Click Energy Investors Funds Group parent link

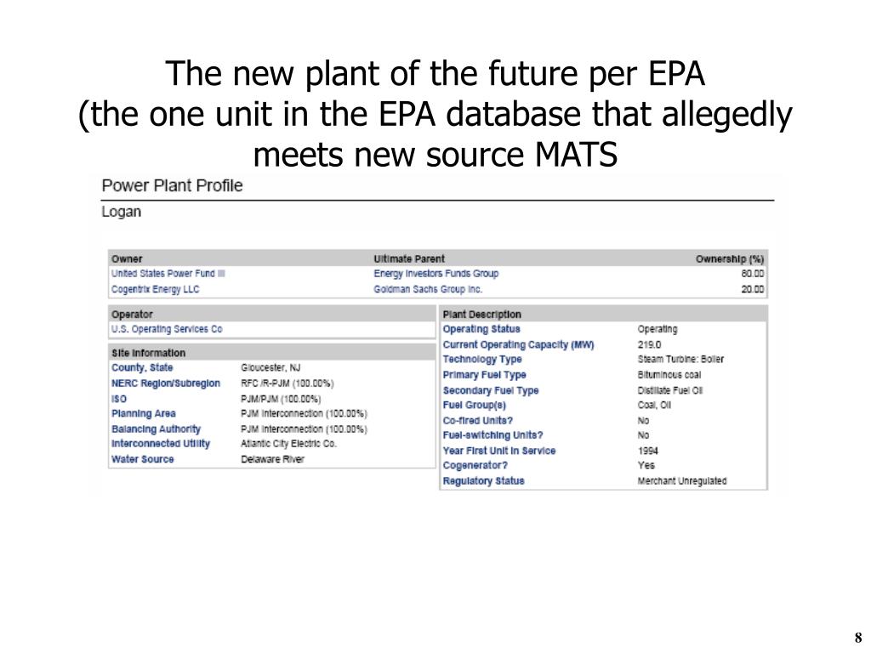[x=436, y=273]
